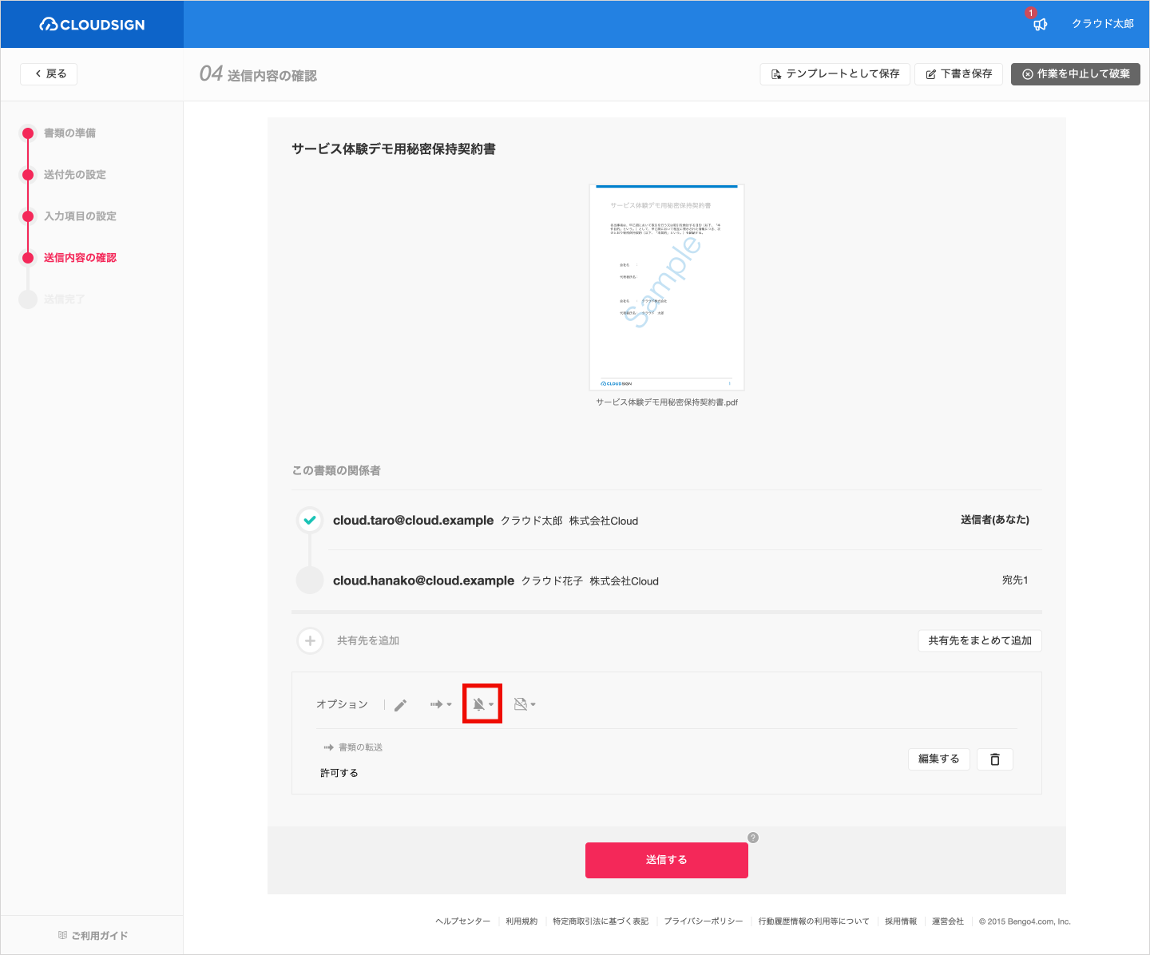Screen dimensions: 1150x955
Task: Click 下書き保存 to save draft
Action: click(x=958, y=74)
